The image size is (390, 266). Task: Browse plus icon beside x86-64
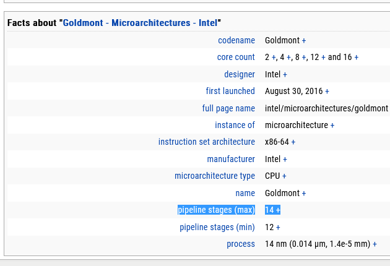(293, 142)
